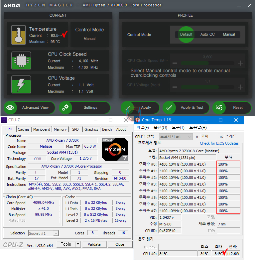Click the Advanced View button
This screenshot has width=255, height=260.
[x=29, y=107]
